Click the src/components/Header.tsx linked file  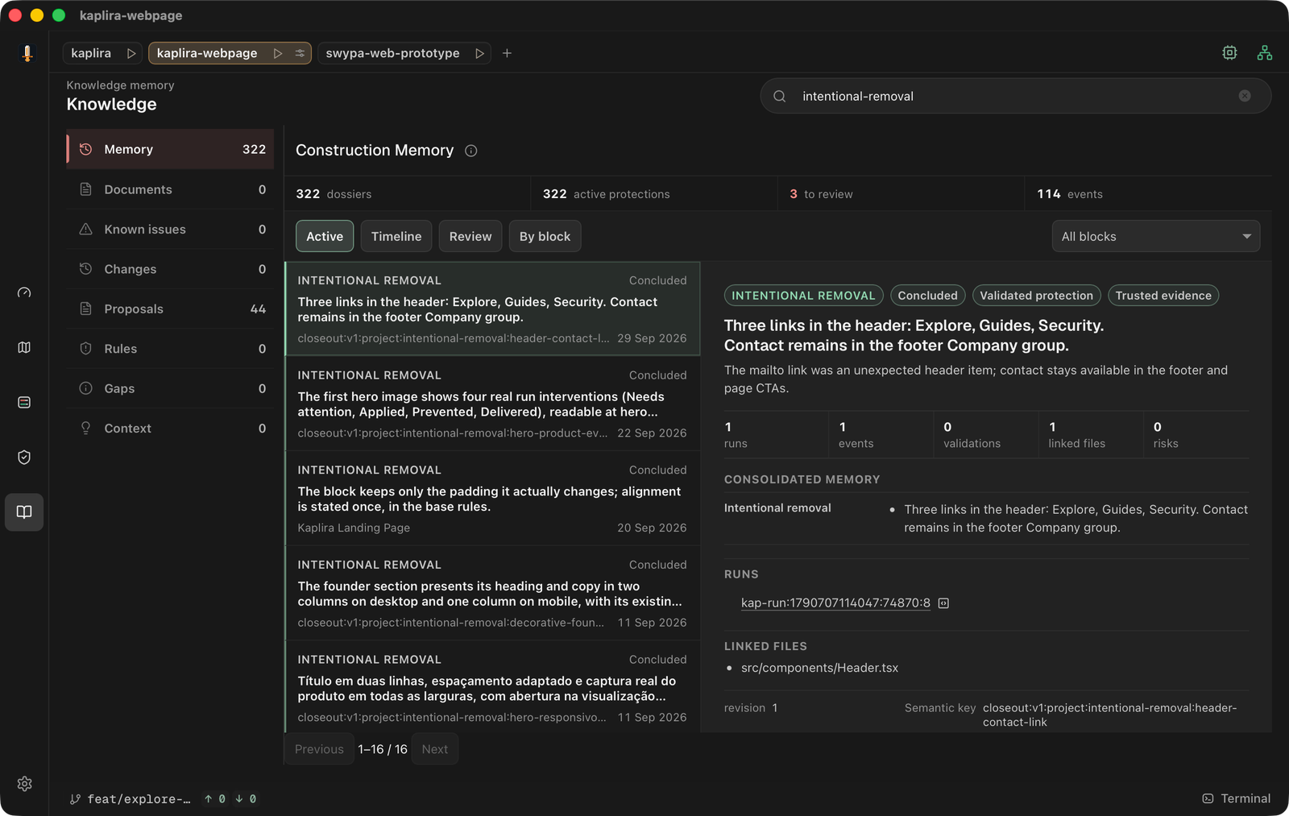(x=819, y=668)
